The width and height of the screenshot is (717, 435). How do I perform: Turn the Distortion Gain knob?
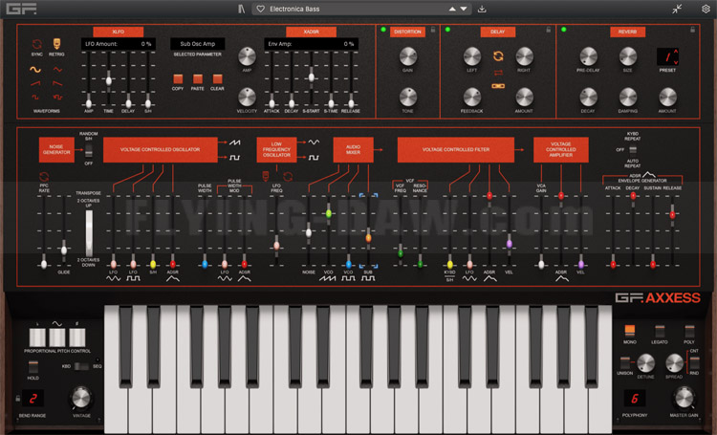408,56
